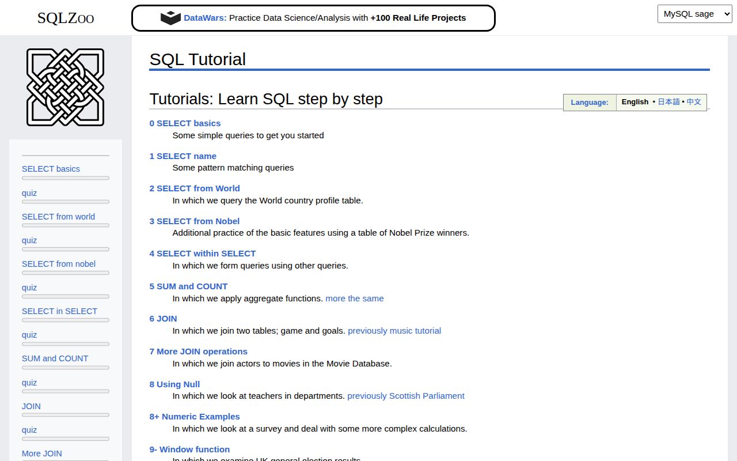This screenshot has width=737, height=461.
Task: Open the Using Null tutorial
Action: point(174,384)
